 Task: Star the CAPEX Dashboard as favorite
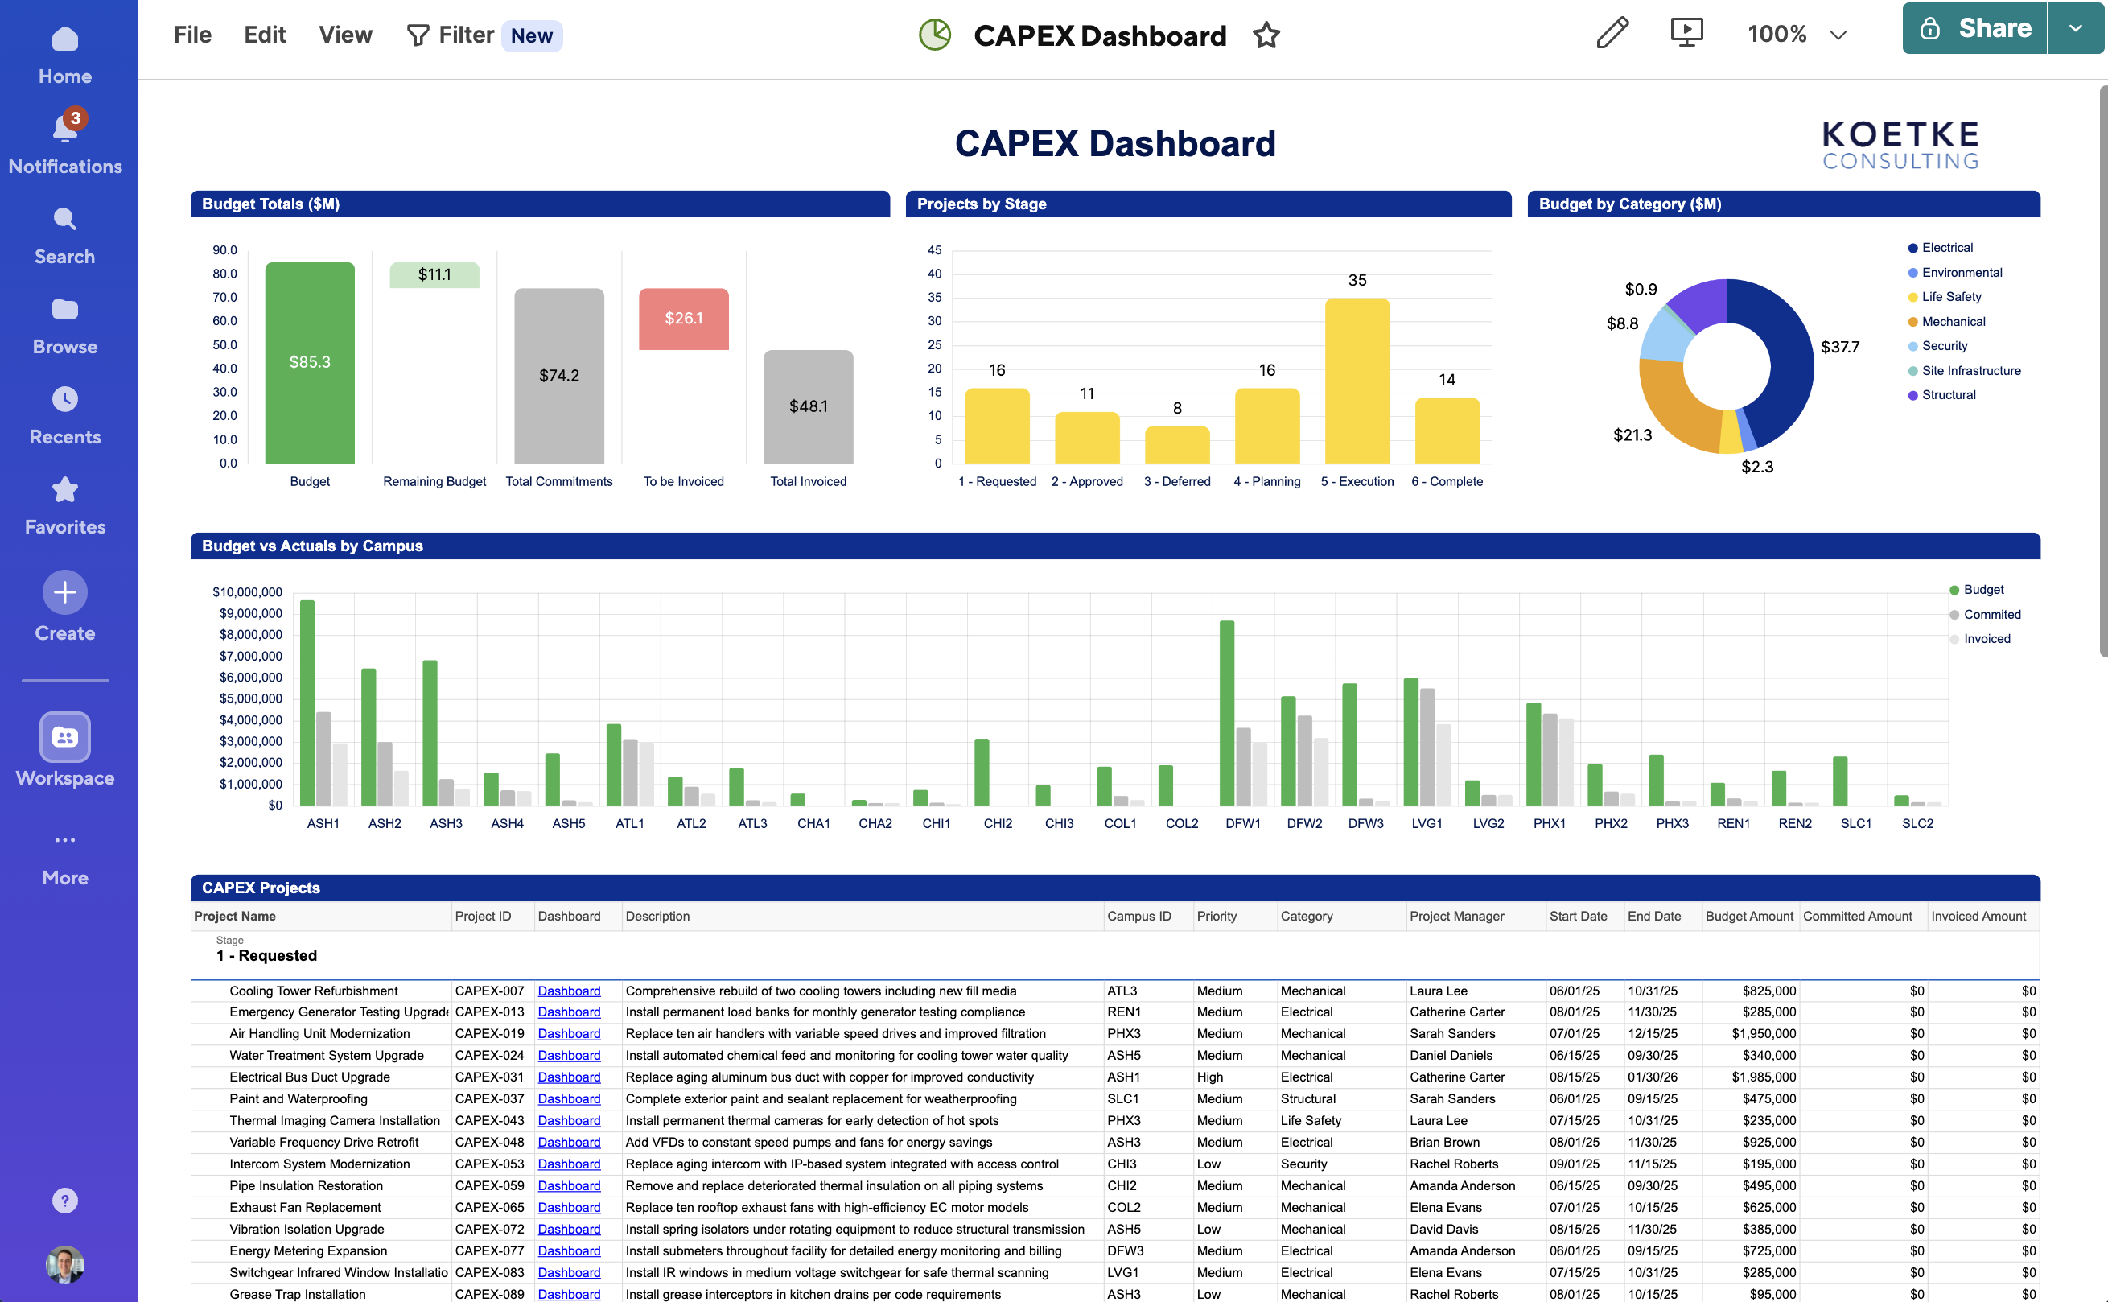click(x=1266, y=35)
